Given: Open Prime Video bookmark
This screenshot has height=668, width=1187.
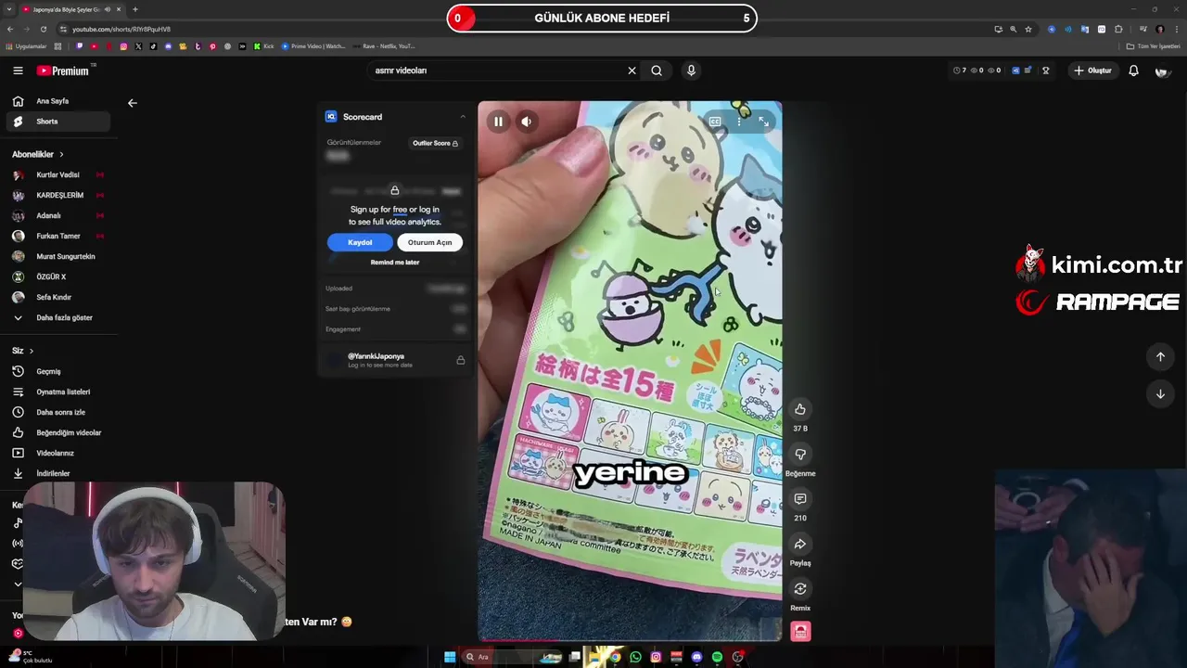Looking at the screenshot, I should (x=313, y=45).
